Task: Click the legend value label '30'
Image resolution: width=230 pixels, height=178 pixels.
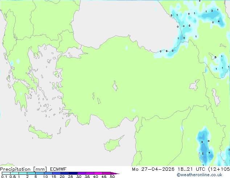Action: [x=79, y=177]
